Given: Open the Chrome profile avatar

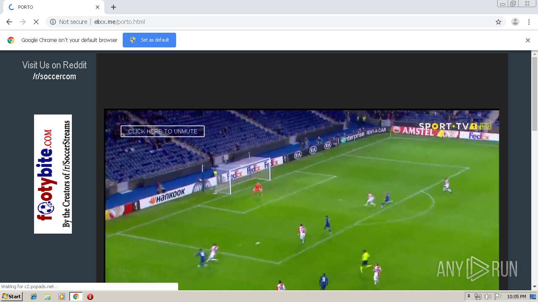Looking at the screenshot, I should (x=515, y=22).
